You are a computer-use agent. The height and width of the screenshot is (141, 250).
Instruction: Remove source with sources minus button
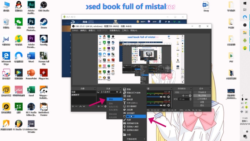[102, 106]
